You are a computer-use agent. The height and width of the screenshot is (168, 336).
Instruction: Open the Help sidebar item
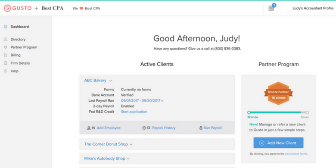click(x=14, y=71)
